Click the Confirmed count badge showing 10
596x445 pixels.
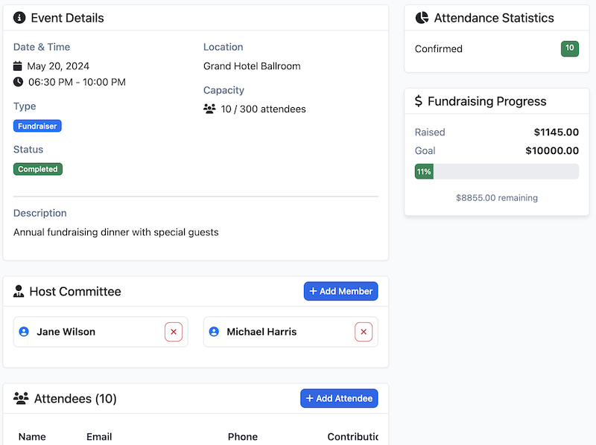click(x=570, y=48)
